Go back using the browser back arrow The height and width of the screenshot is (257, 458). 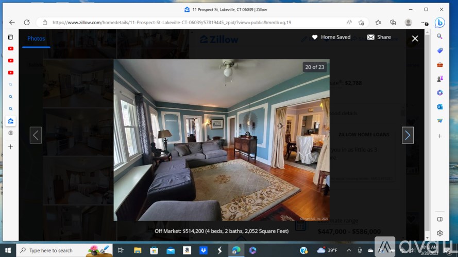coord(12,23)
